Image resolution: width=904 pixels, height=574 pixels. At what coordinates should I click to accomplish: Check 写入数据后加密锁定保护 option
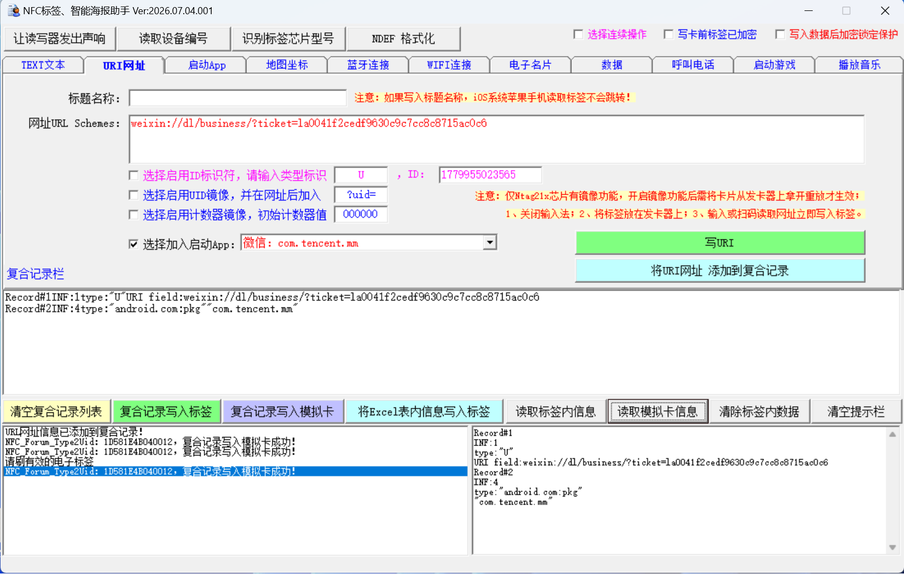pyautogui.click(x=780, y=34)
